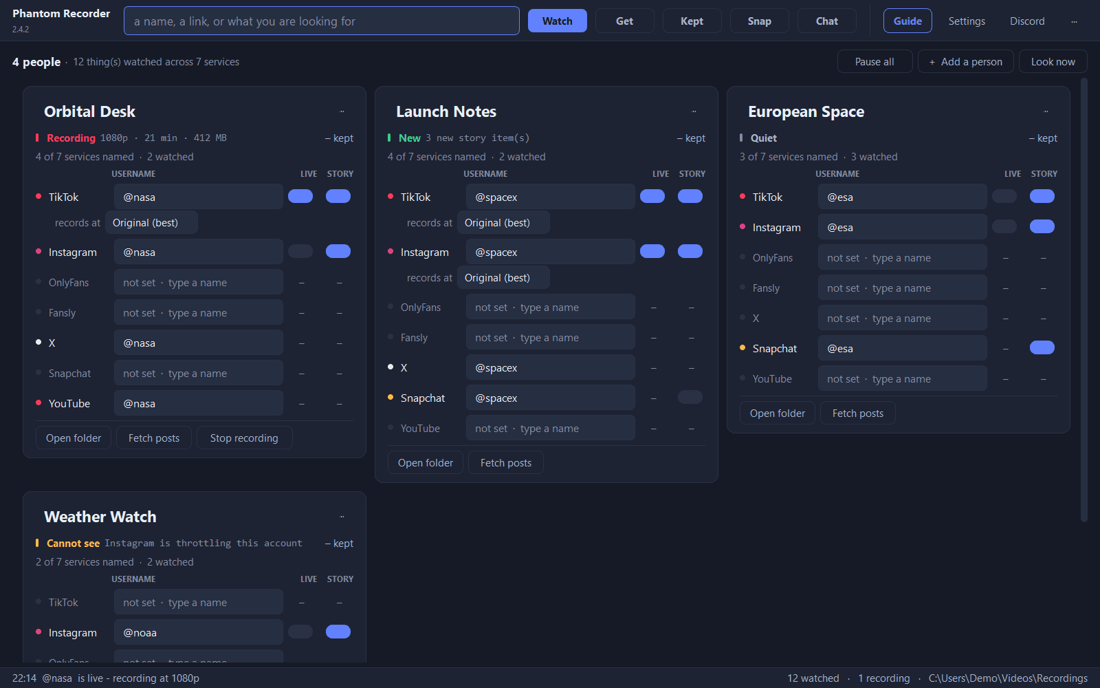The height and width of the screenshot is (688, 1100).
Task: Add a person
Action: 965,62
